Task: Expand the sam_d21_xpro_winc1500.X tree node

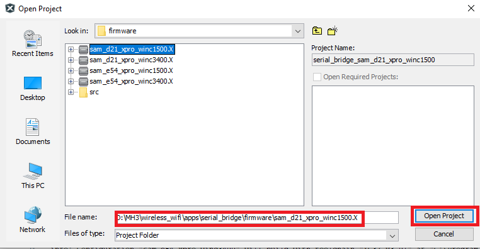Action: pos(71,49)
